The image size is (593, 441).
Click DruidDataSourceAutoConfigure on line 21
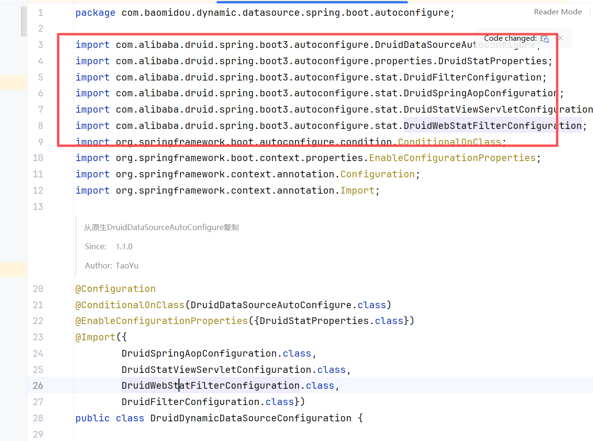[x=271, y=305]
